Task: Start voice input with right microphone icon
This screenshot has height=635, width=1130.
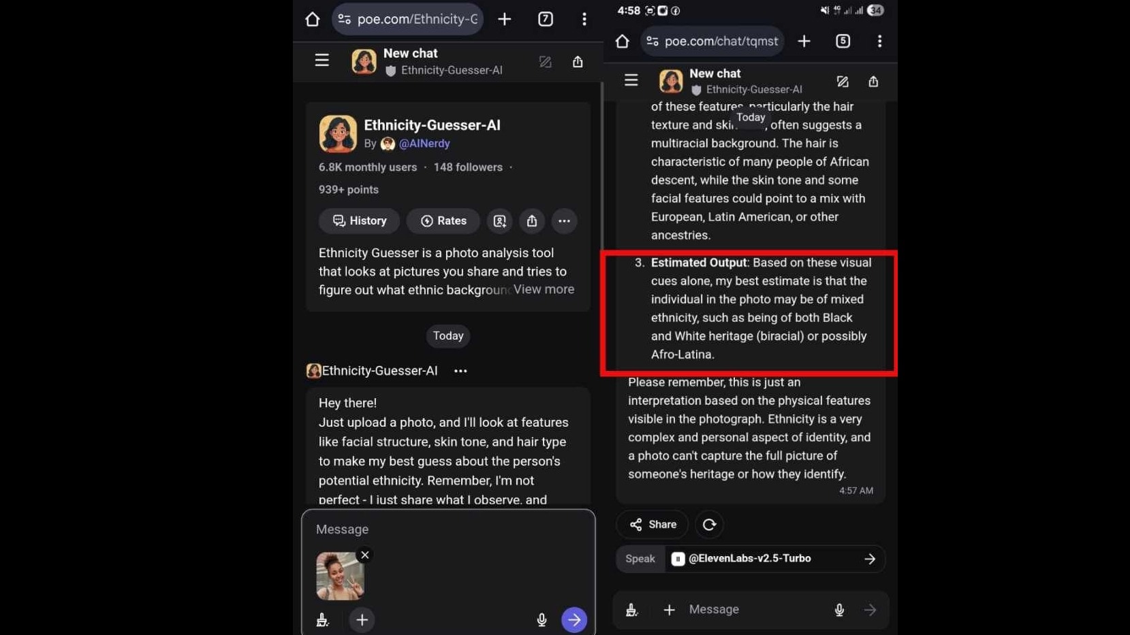Action: click(839, 610)
